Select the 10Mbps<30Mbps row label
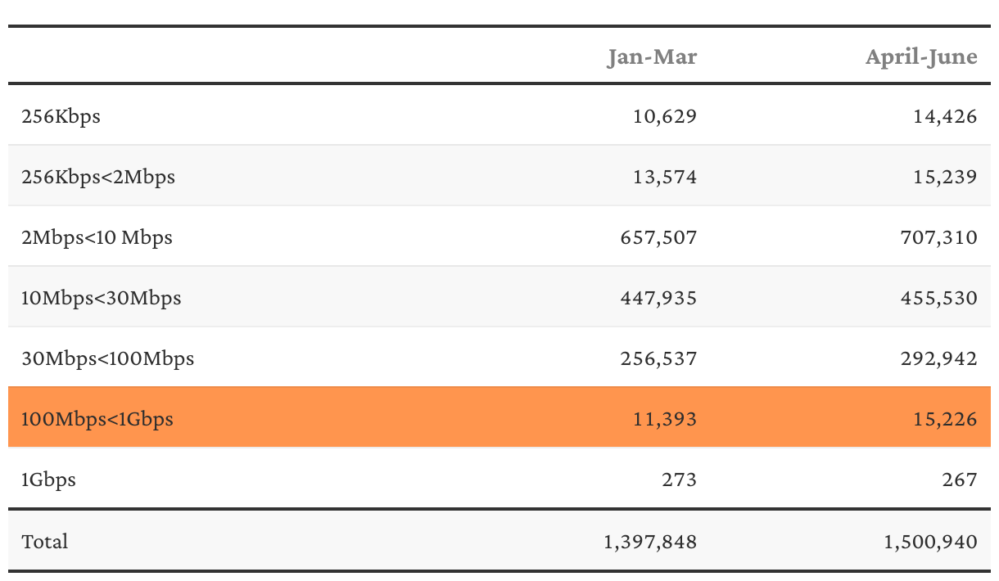 tap(102, 298)
